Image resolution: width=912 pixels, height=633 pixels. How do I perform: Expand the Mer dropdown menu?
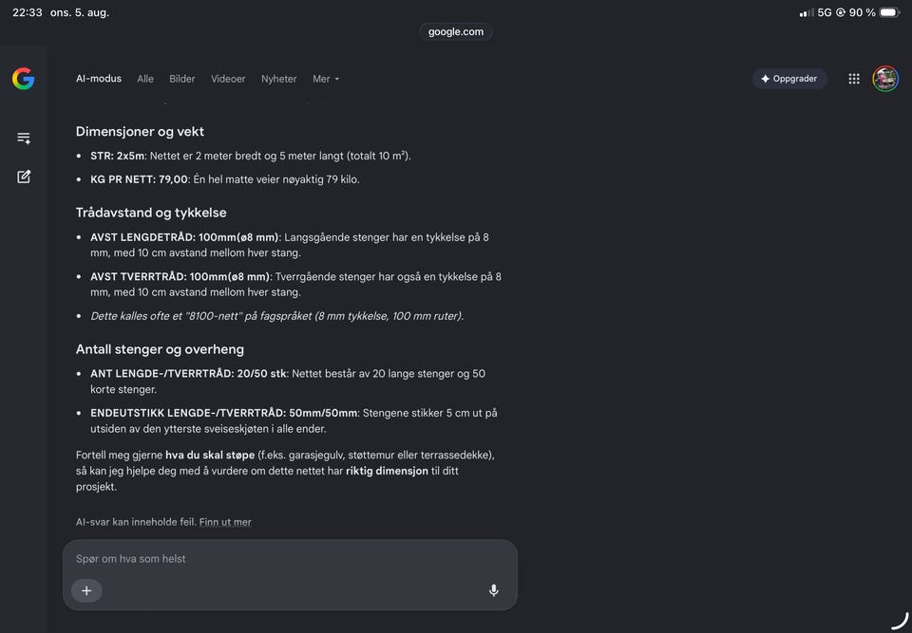pyautogui.click(x=326, y=79)
